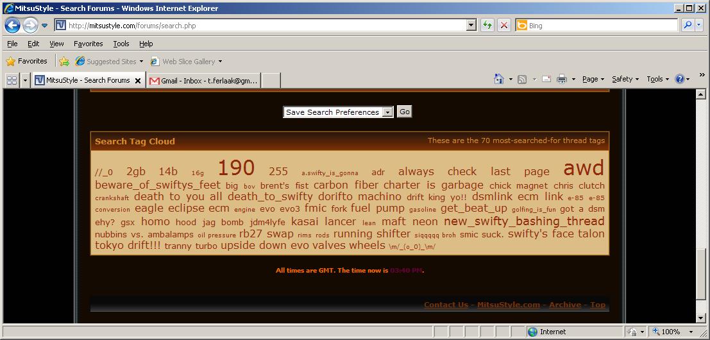Click the Contact Us footer link
The image size is (710, 340).
tap(446, 305)
